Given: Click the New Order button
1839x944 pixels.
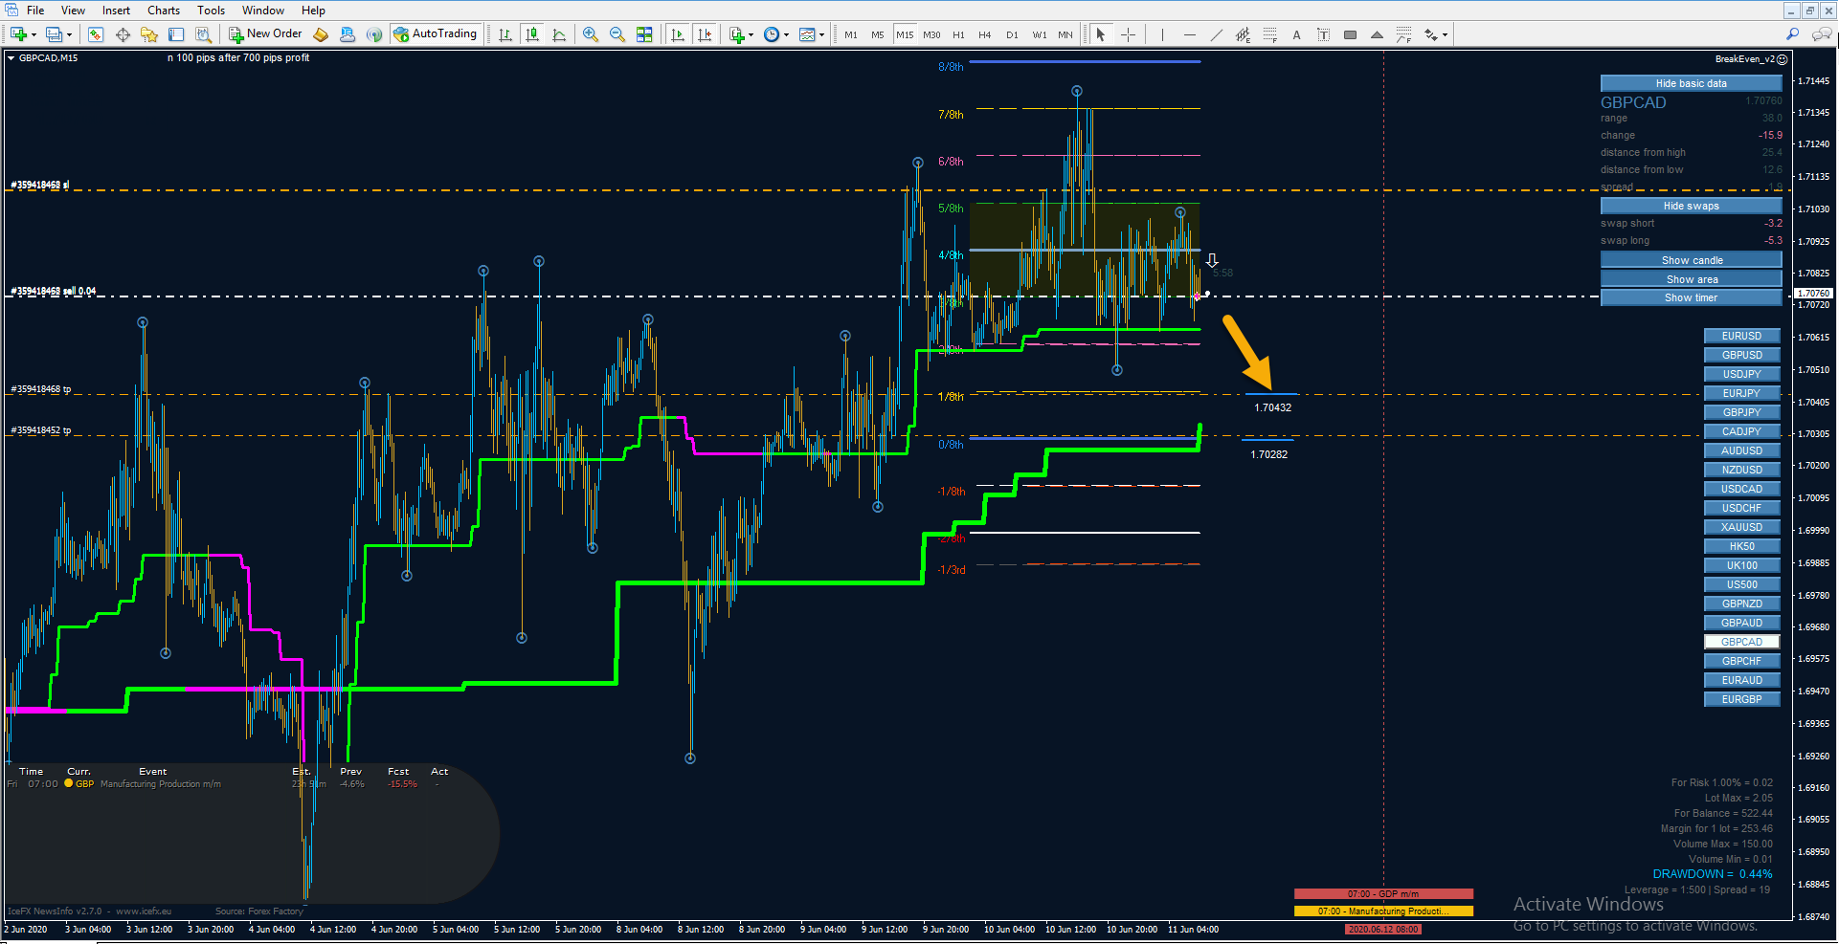Looking at the screenshot, I should pyautogui.click(x=265, y=34).
